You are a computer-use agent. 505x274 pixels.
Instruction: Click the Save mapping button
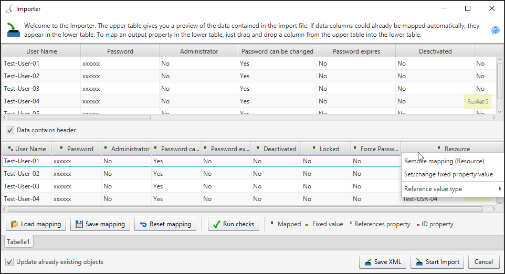(x=100, y=224)
